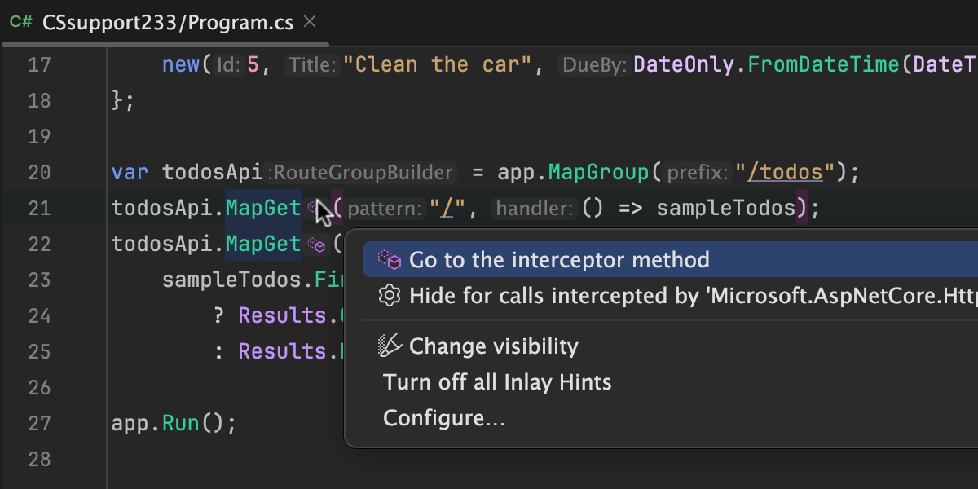The image size is (978, 489).
Task: Click the gear icon beside "Hide for calls"
Action: click(x=390, y=295)
